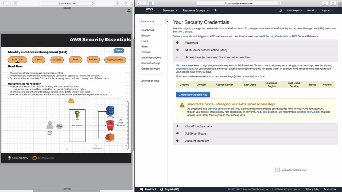The height and width of the screenshot is (192, 342).
Task: Collapse the Access keys section
Action: pyautogui.click(x=255, y=57)
